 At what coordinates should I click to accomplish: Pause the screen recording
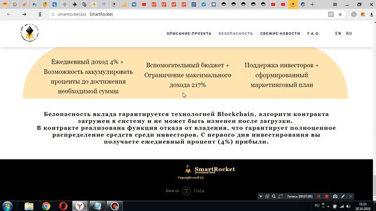(x=318, y=196)
